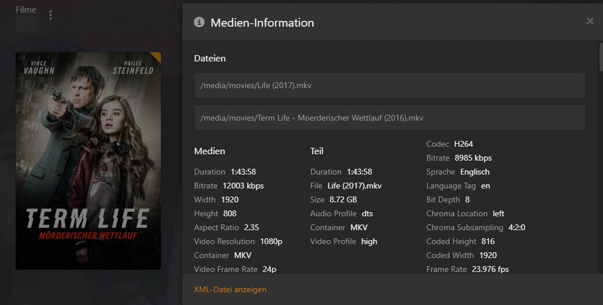Select the Bit Depth value 8
Screen dimensions: 603x305
[x=467, y=199]
